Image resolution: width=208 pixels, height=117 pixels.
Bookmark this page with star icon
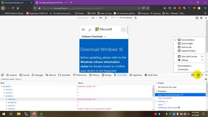148,8
